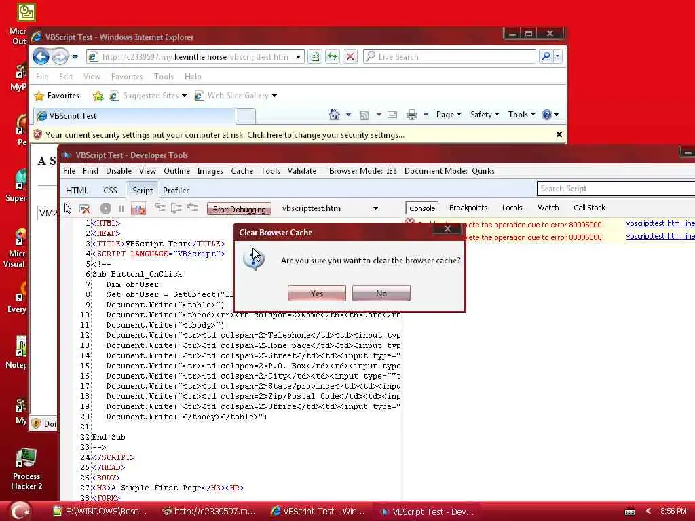The width and height of the screenshot is (695, 521).
Task: Close the security information bar
Action: (559, 134)
